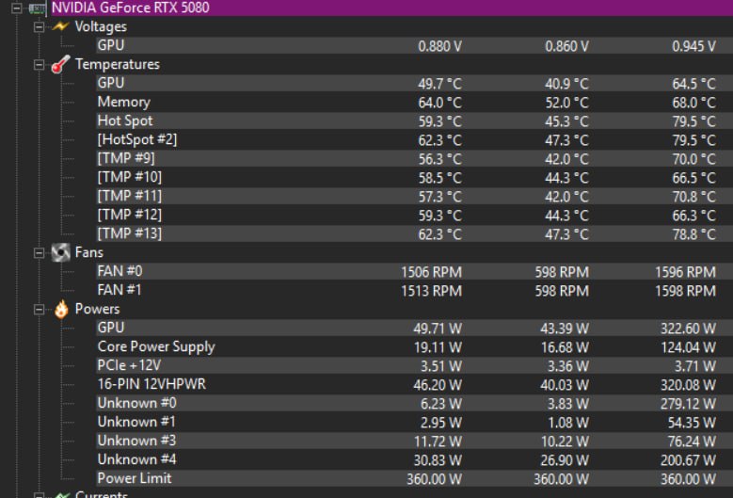Select the FAN #1 row
Viewport: 733px width, 498px height.
(x=414, y=290)
